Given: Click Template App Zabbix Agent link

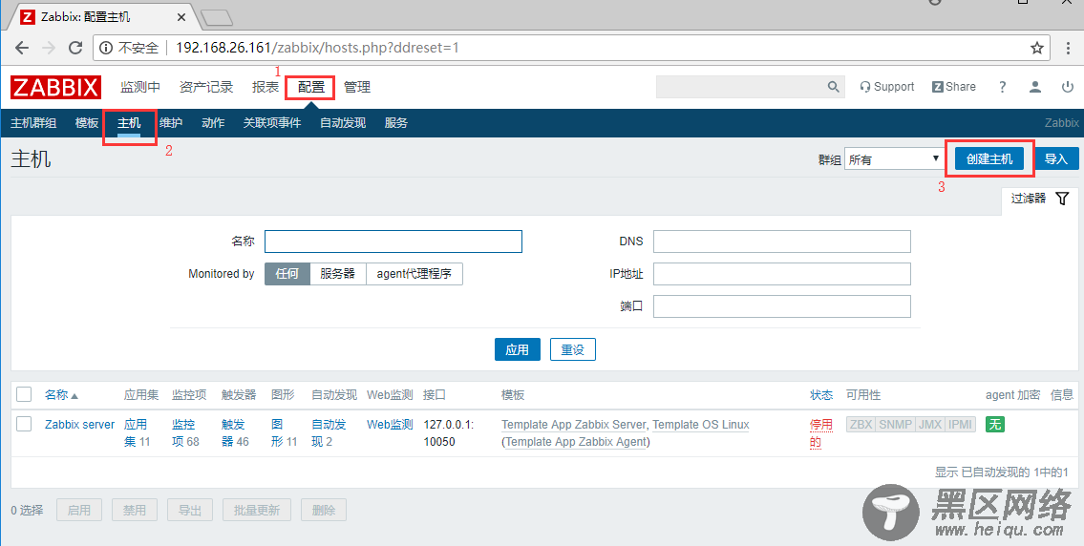Looking at the screenshot, I should (x=577, y=442).
